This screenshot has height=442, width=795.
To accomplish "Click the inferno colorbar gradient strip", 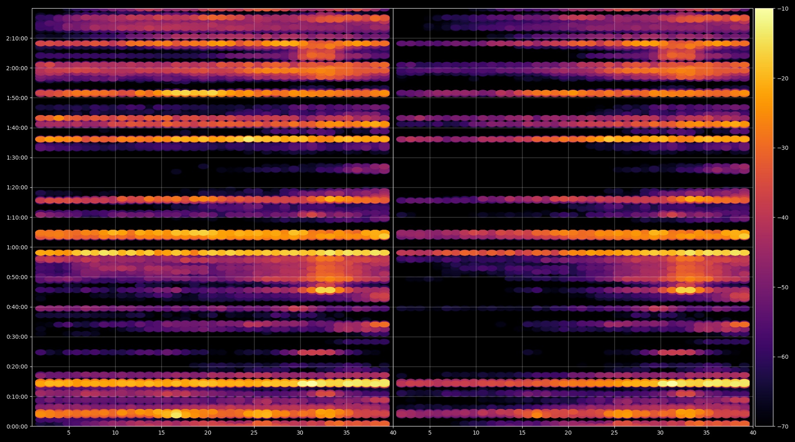I will click(x=764, y=217).
